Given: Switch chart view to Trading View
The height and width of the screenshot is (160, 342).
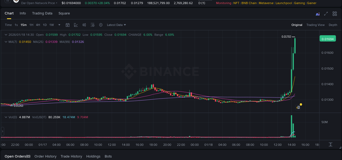Looking at the screenshot, I should click(x=315, y=25).
